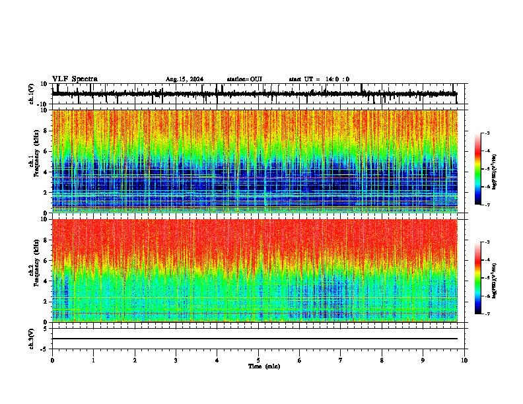Click the "-7" label below ch.2 color bar
The height and width of the screenshot is (404, 523).
click(487, 314)
